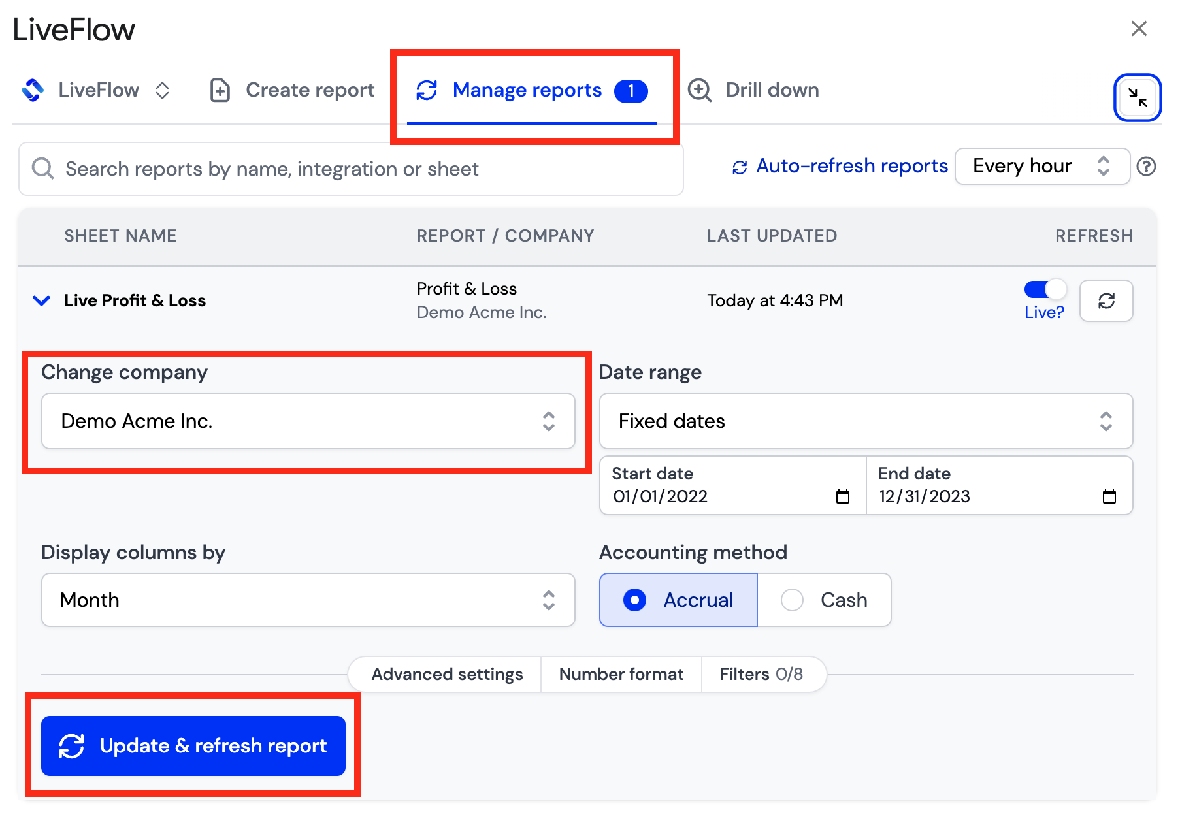Viewport: 1180px width, 840px height.
Task: Click the magnifier icon in search box
Action: point(43,169)
